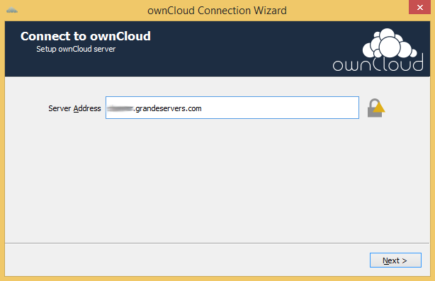435x281 pixels.
Task: Close the ownCloud Connection Wizard window
Action: (x=419, y=7)
